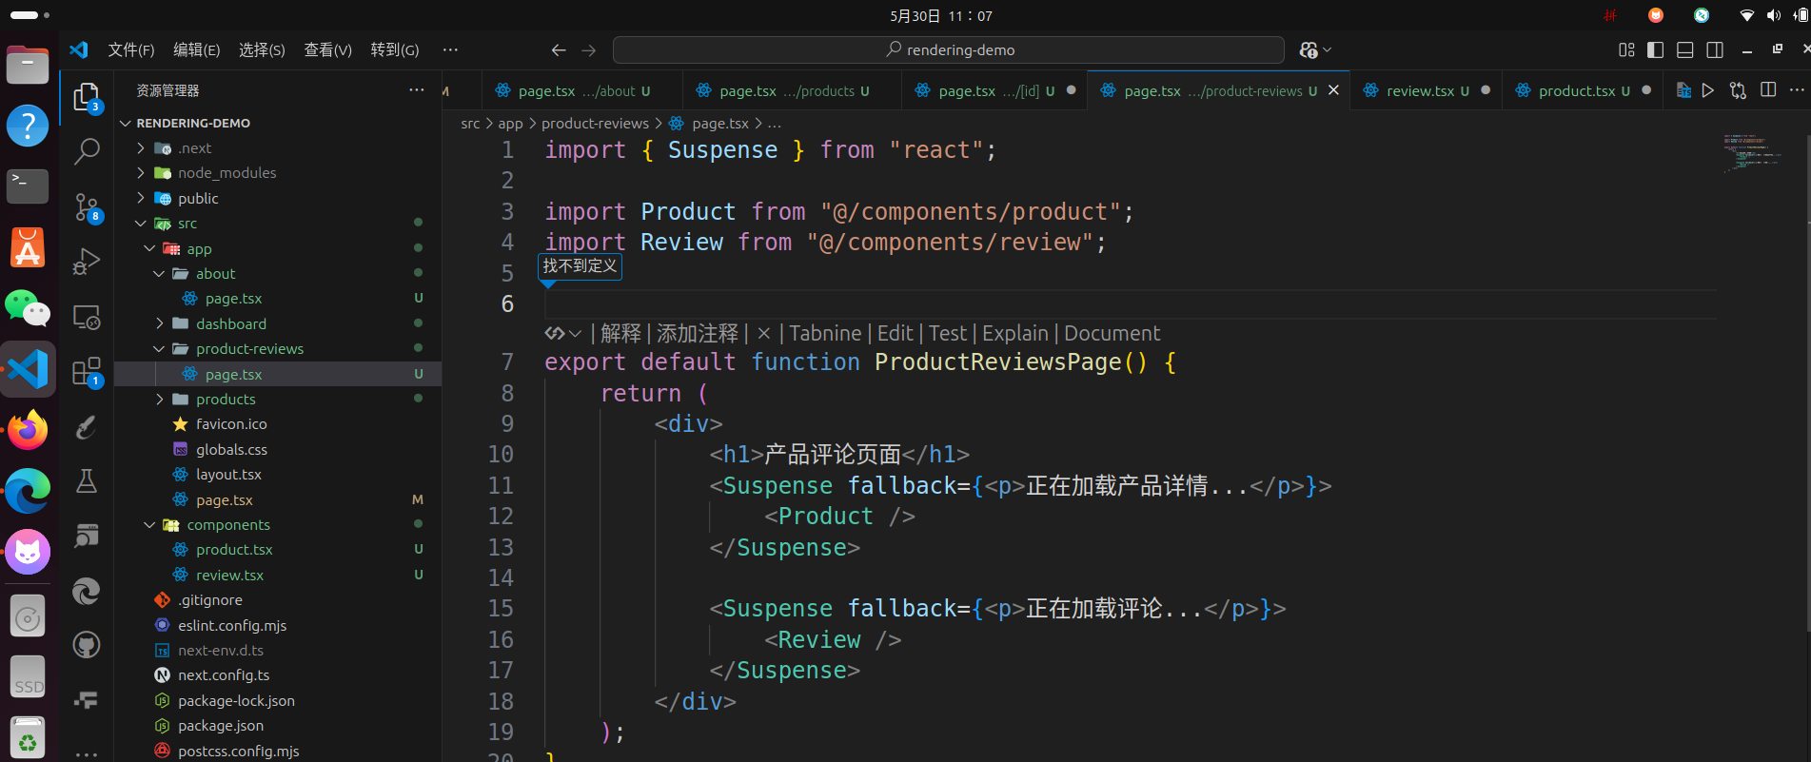This screenshot has height=762, width=1811.
Task: Split the editor to the right
Action: (x=1768, y=90)
